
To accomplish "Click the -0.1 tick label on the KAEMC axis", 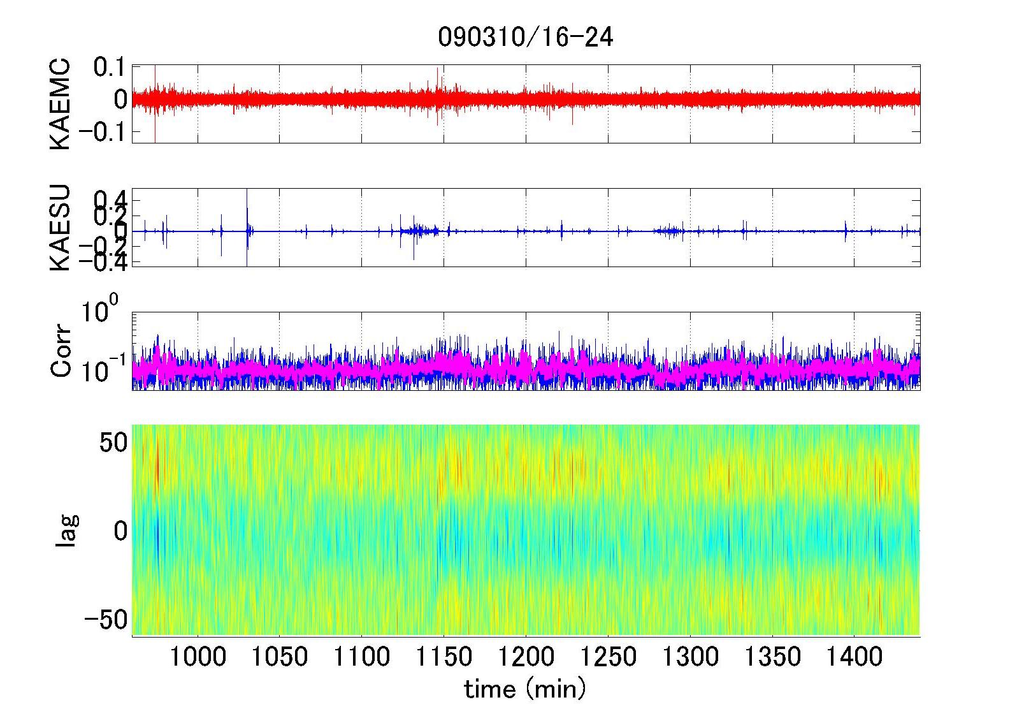I will point(103,132).
